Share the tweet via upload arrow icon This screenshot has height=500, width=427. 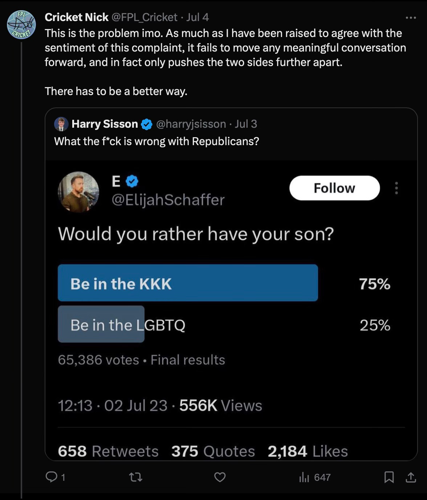[411, 477]
